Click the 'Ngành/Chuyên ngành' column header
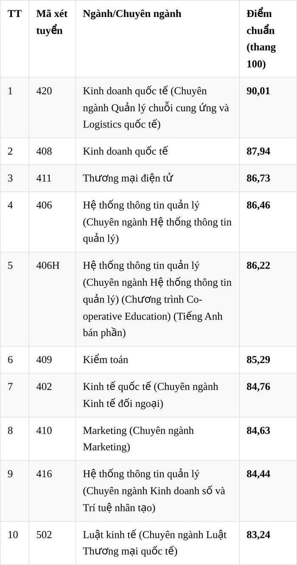297x565 pixels. [157, 39]
